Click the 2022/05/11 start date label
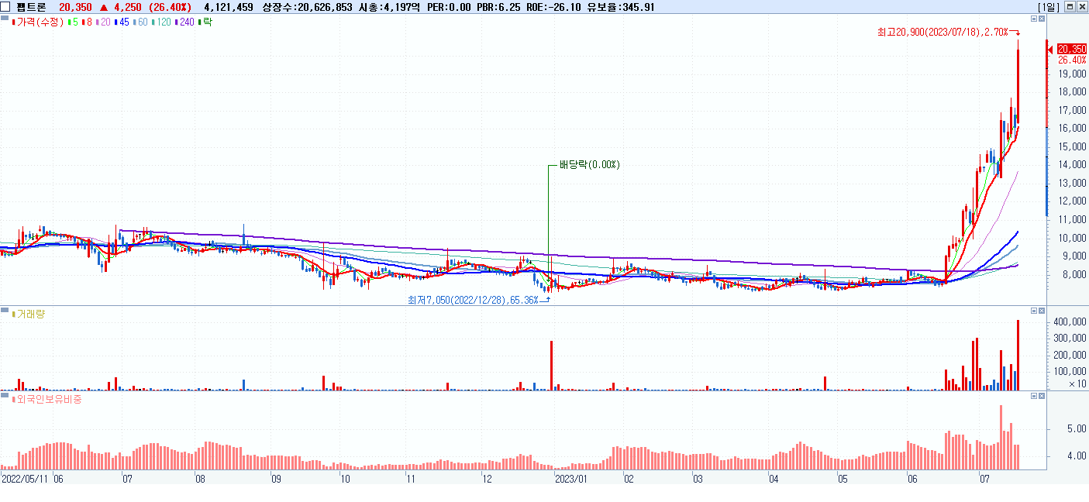The height and width of the screenshot is (502, 1089). click(x=26, y=480)
